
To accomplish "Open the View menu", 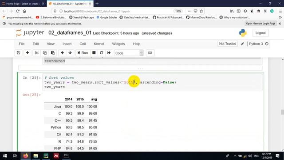I will (x=51, y=44).
